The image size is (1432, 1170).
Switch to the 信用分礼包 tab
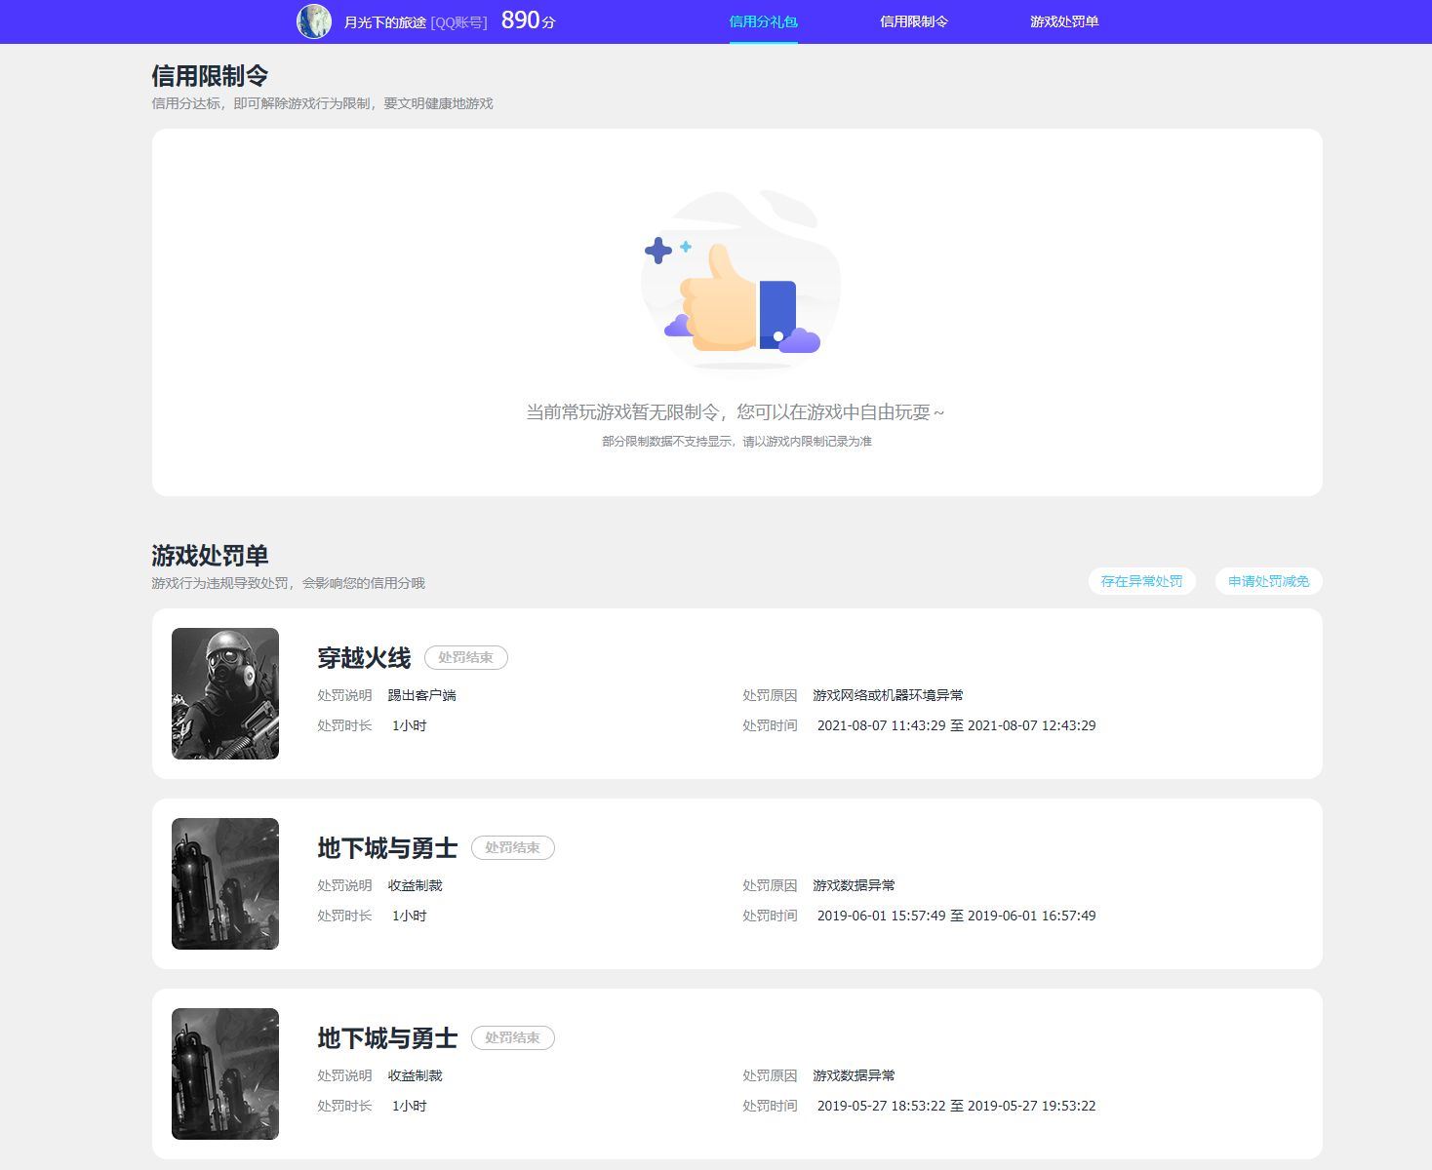point(764,20)
